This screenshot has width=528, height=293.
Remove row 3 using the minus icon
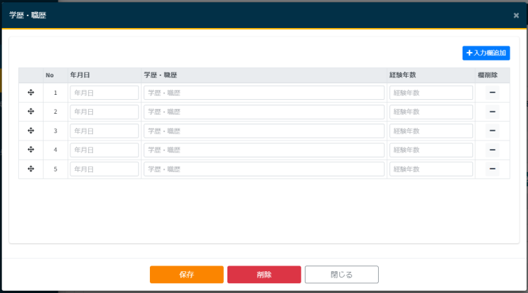pyautogui.click(x=492, y=131)
